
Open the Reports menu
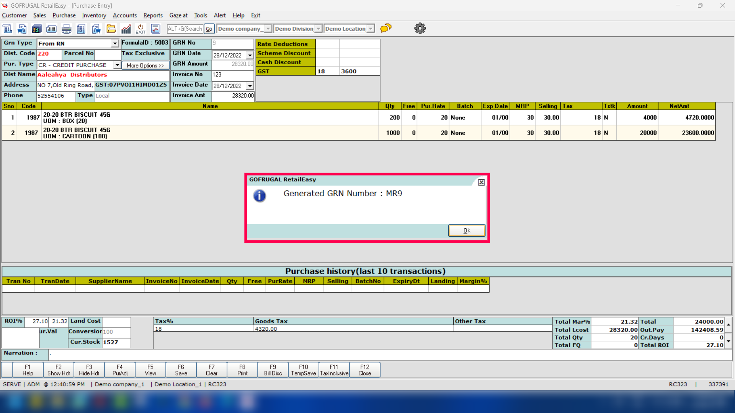pyautogui.click(x=153, y=15)
